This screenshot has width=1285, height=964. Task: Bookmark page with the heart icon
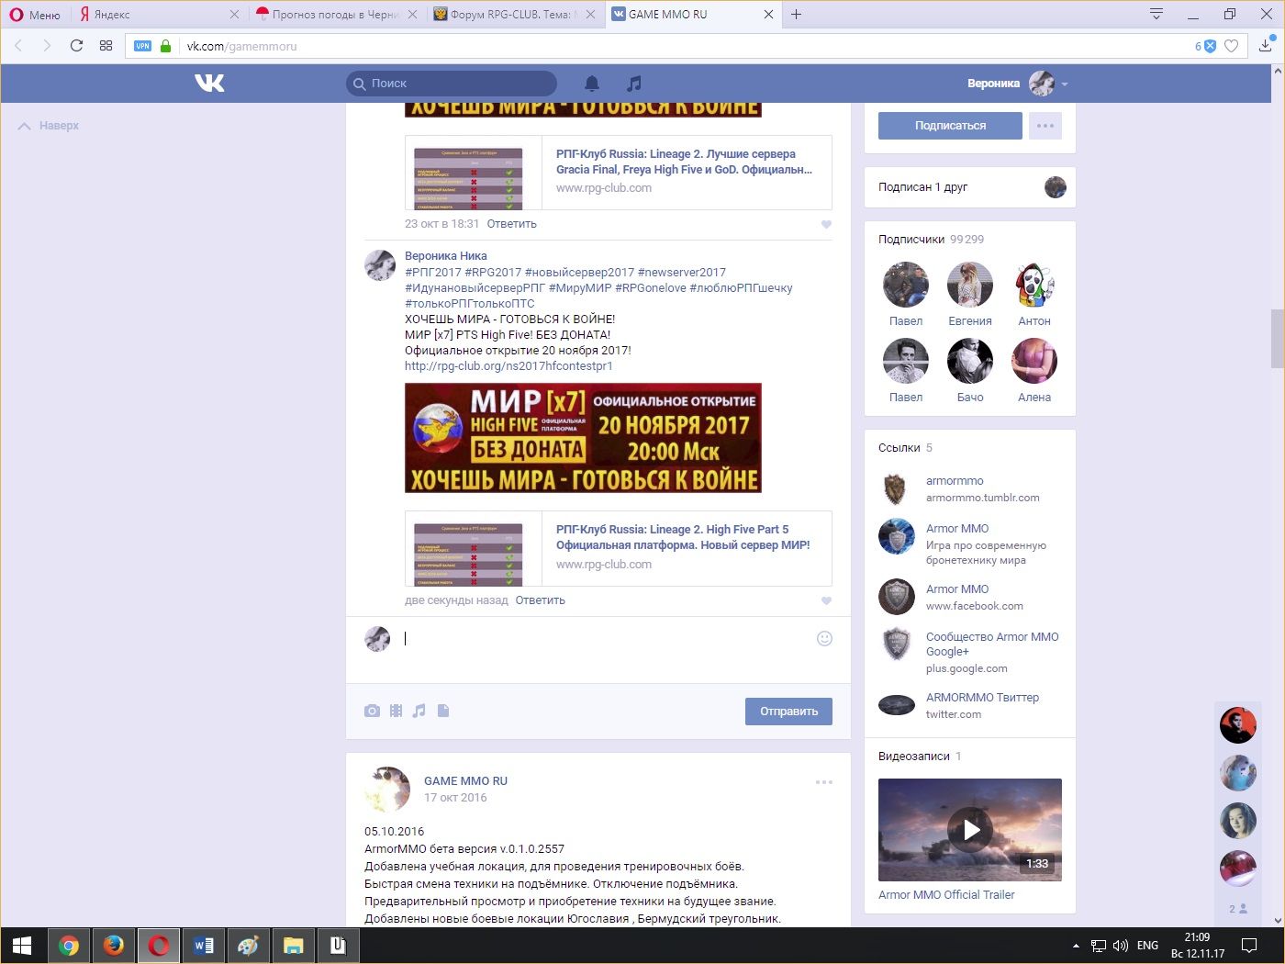(1232, 46)
